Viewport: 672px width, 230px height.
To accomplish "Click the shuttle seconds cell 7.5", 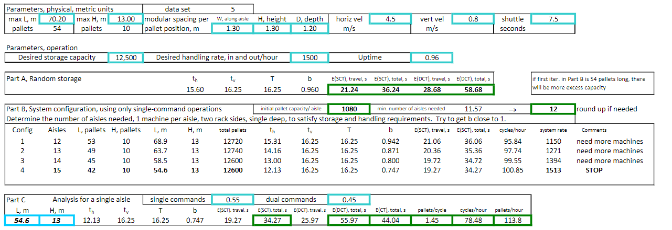I will click(x=553, y=19).
